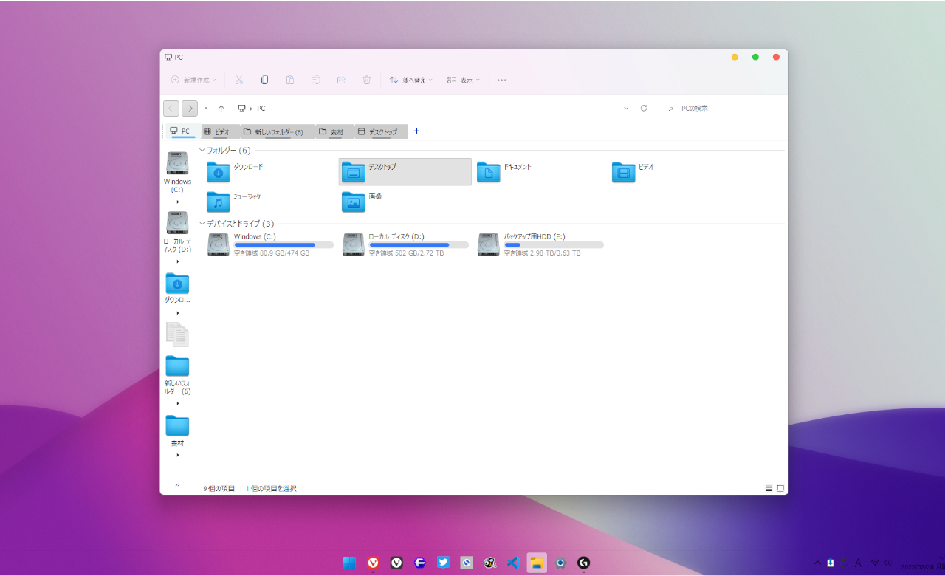Screen dimensions: 945x576
Task: Switch to the デスクトップ tab
Action: click(381, 131)
